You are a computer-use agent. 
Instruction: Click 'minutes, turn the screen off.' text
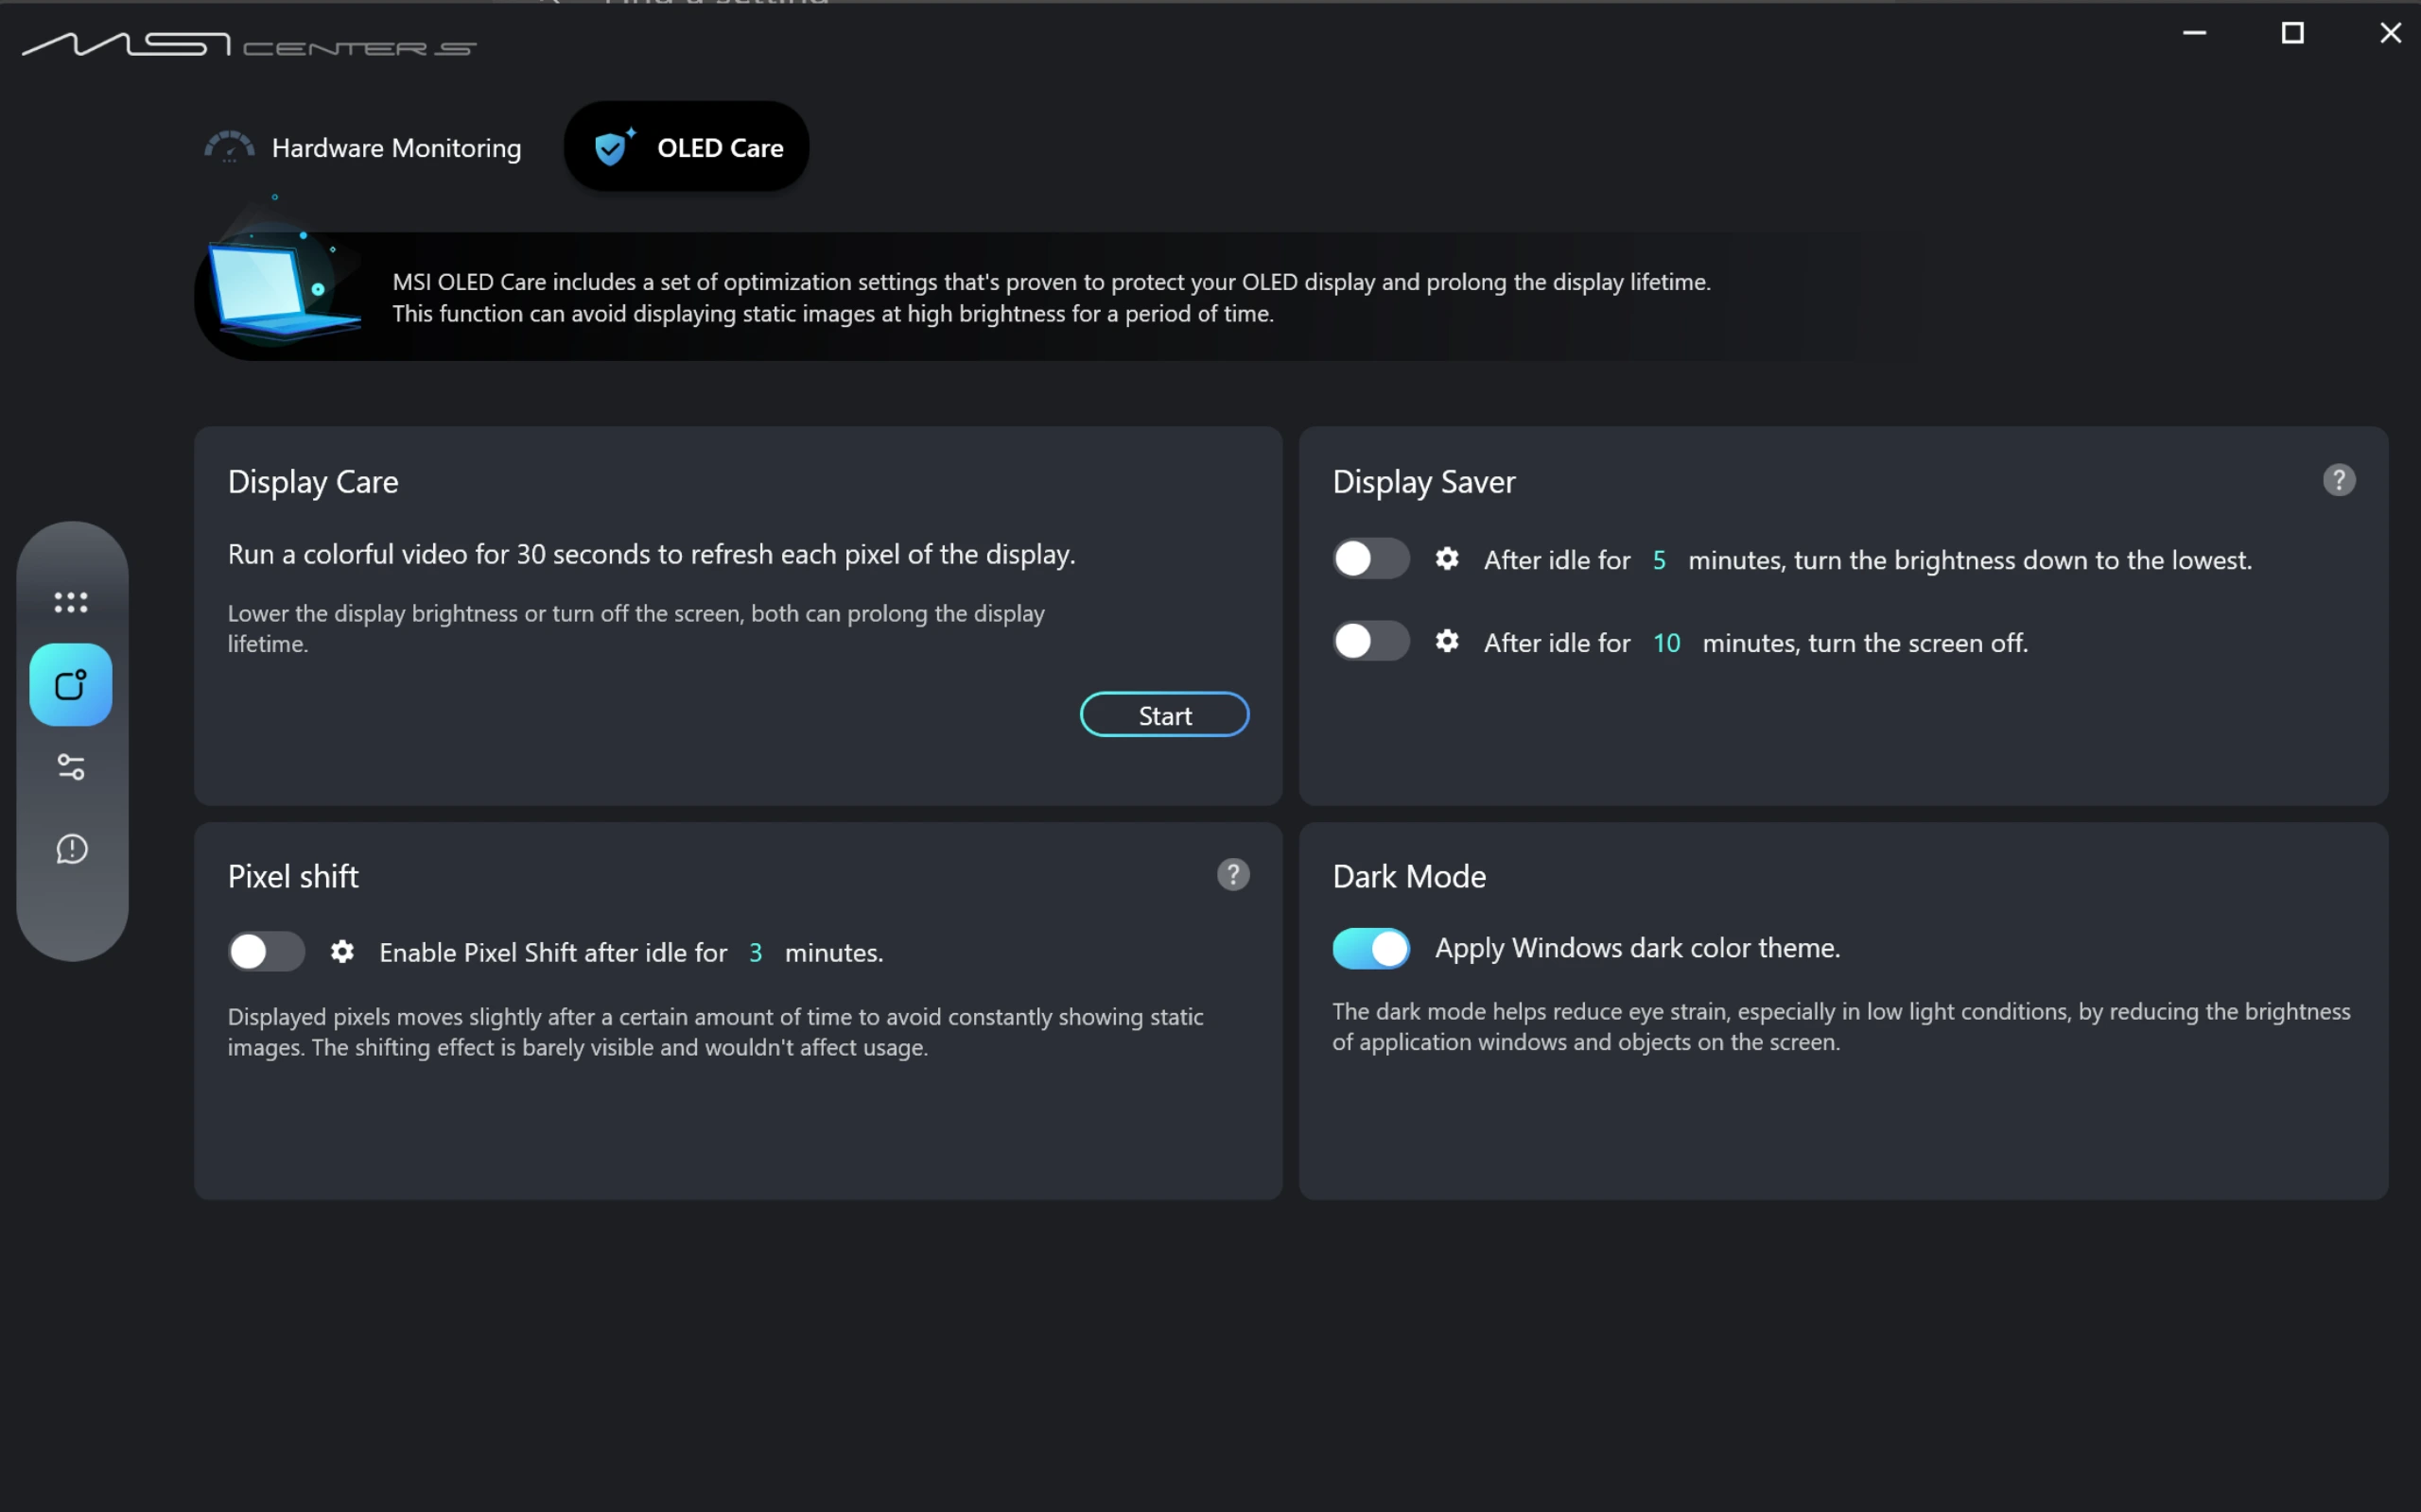pos(1865,643)
